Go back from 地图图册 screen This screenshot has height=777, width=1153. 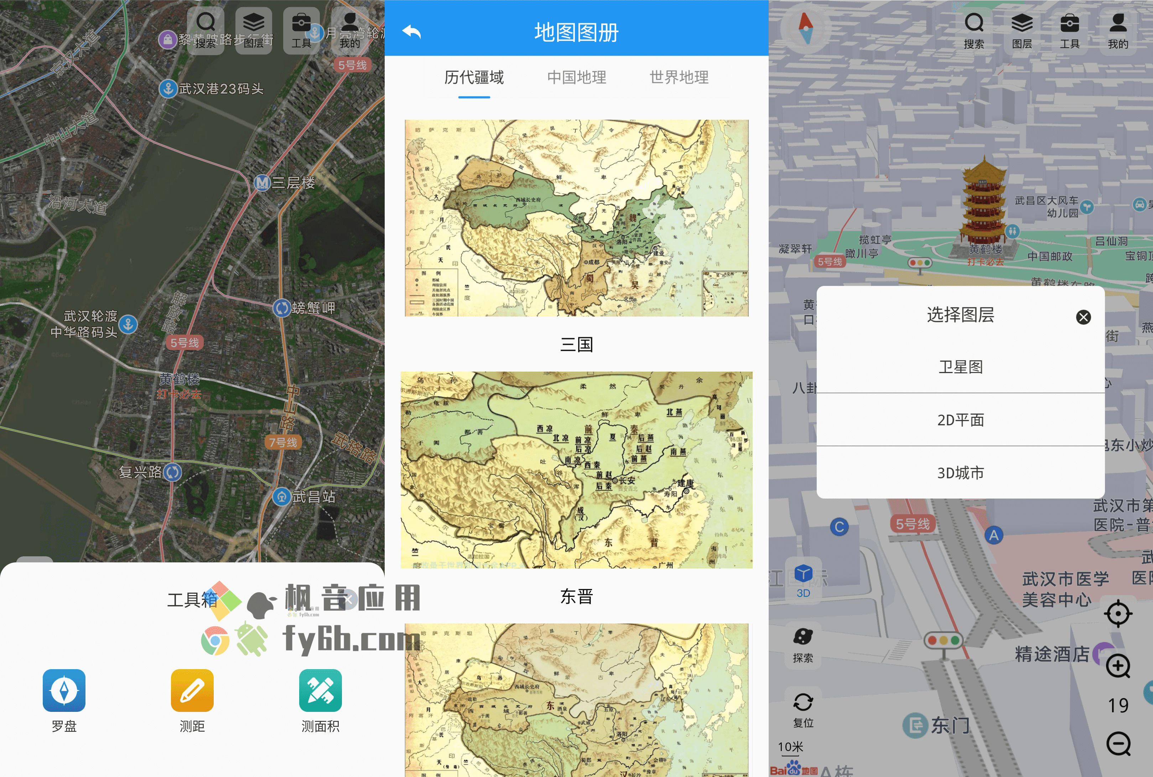pyautogui.click(x=412, y=32)
